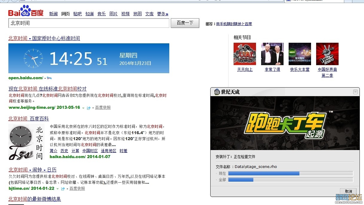Open 北京时间 - 国家授时中心标准时间 result
The image size is (364, 205).
(x=44, y=38)
